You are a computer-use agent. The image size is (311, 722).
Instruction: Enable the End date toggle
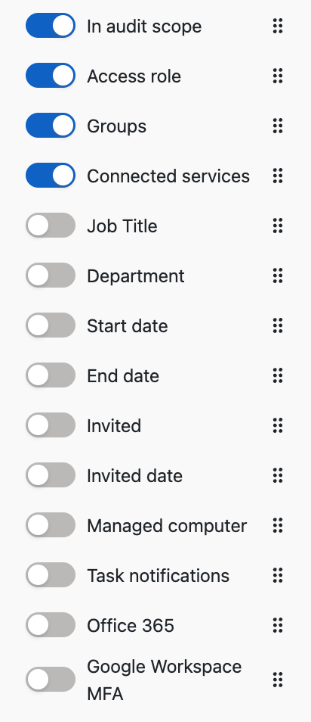click(51, 375)
